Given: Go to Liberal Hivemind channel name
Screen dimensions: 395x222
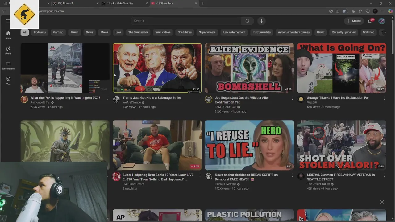Looking at the screenshot, I should pyautogui.click(x=225, y=184).
